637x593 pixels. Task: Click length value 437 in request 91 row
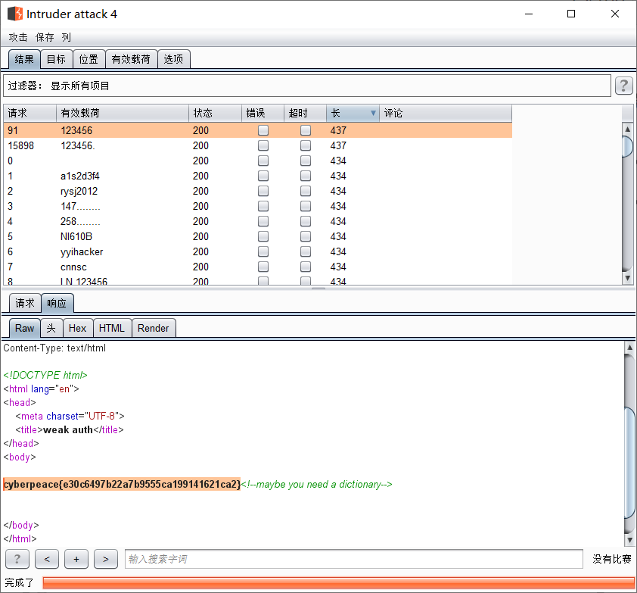click(338, 130)
